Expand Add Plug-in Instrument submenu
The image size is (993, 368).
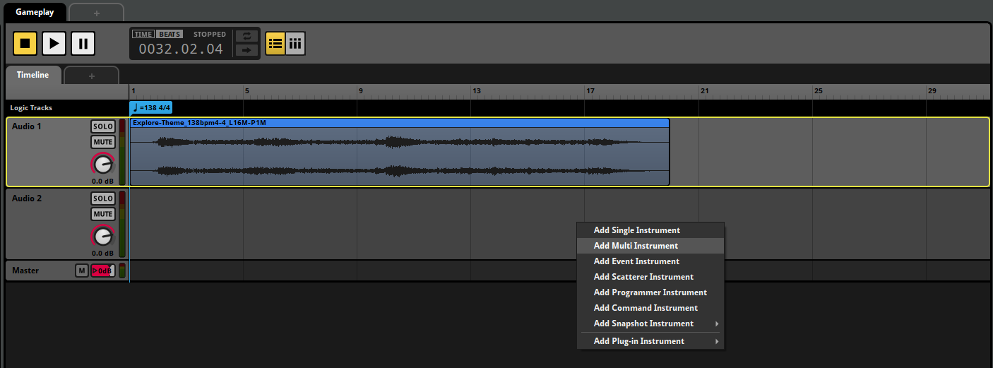pos(650,341)
